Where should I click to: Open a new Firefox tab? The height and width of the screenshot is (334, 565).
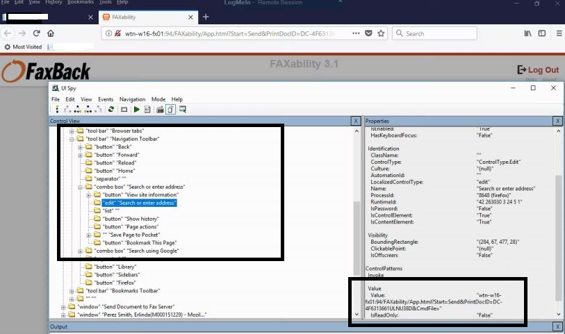(x=206, y=17)
